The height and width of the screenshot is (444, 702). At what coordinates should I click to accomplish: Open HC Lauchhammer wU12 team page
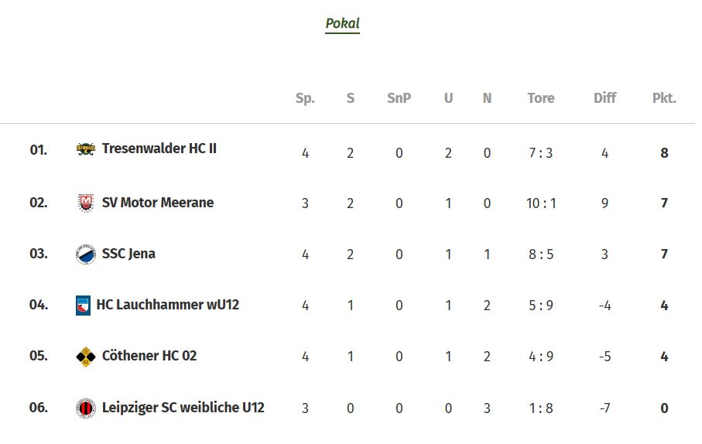pos(168,304)
